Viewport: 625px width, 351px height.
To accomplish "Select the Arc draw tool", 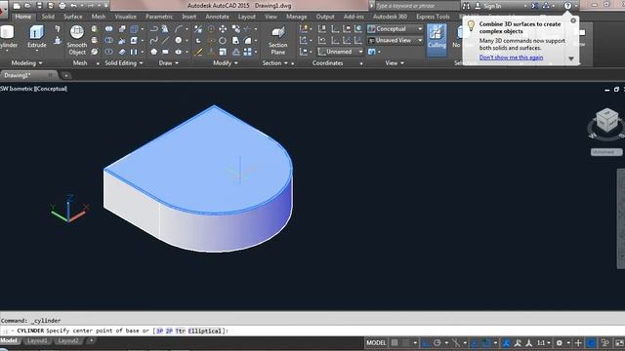I will coord(178,28).
